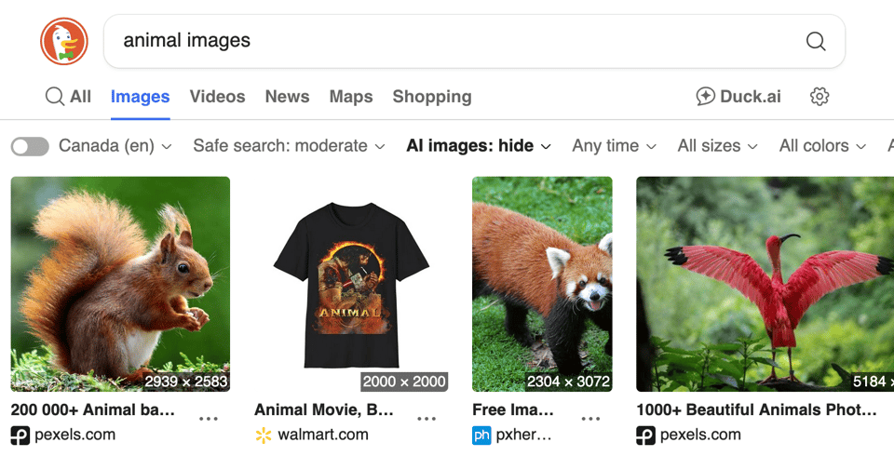The image size is (894, 469).
Task: Open options menu for squirrel image result
Action: click(209, 419)
